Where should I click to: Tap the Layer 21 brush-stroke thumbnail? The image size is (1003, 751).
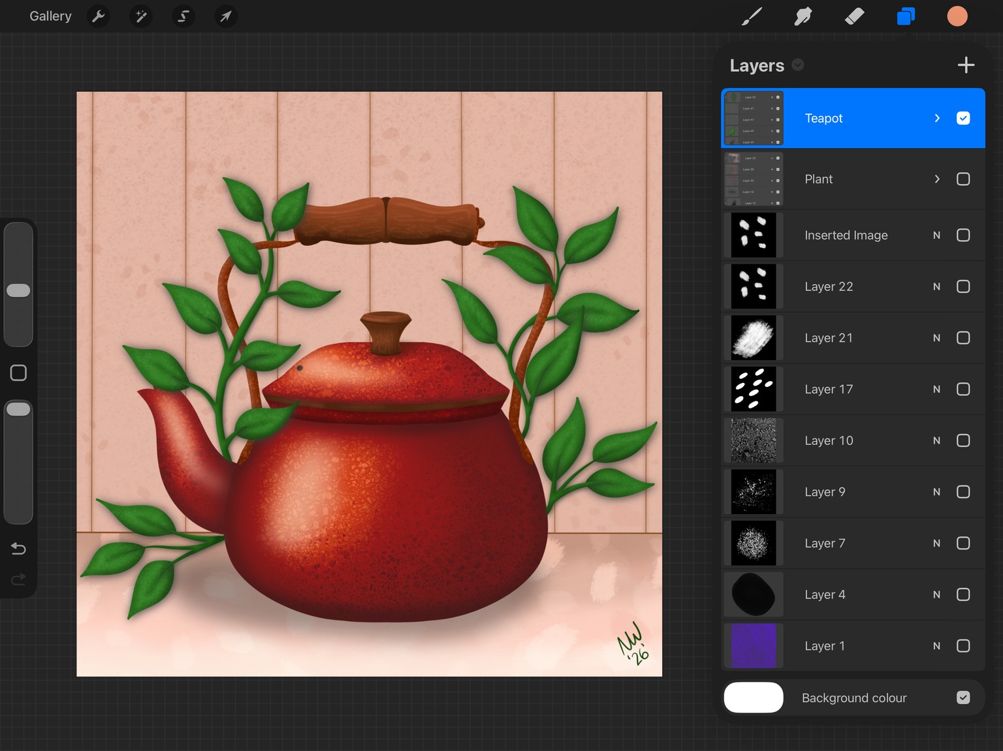(x=754, y=338)
